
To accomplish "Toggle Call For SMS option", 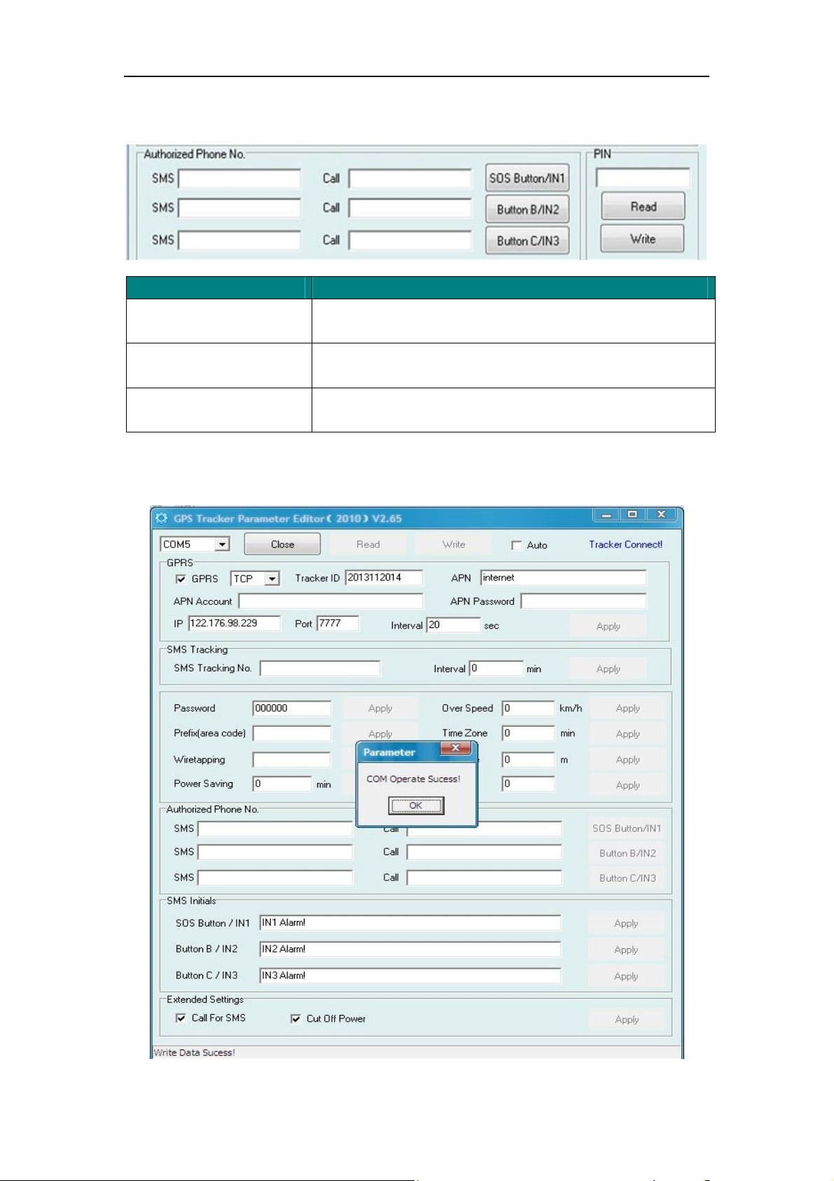I will (x=181, y=1018).
